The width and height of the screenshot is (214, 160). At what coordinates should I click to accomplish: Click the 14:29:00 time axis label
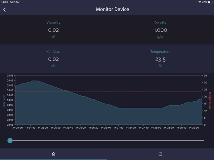point(194,128)
